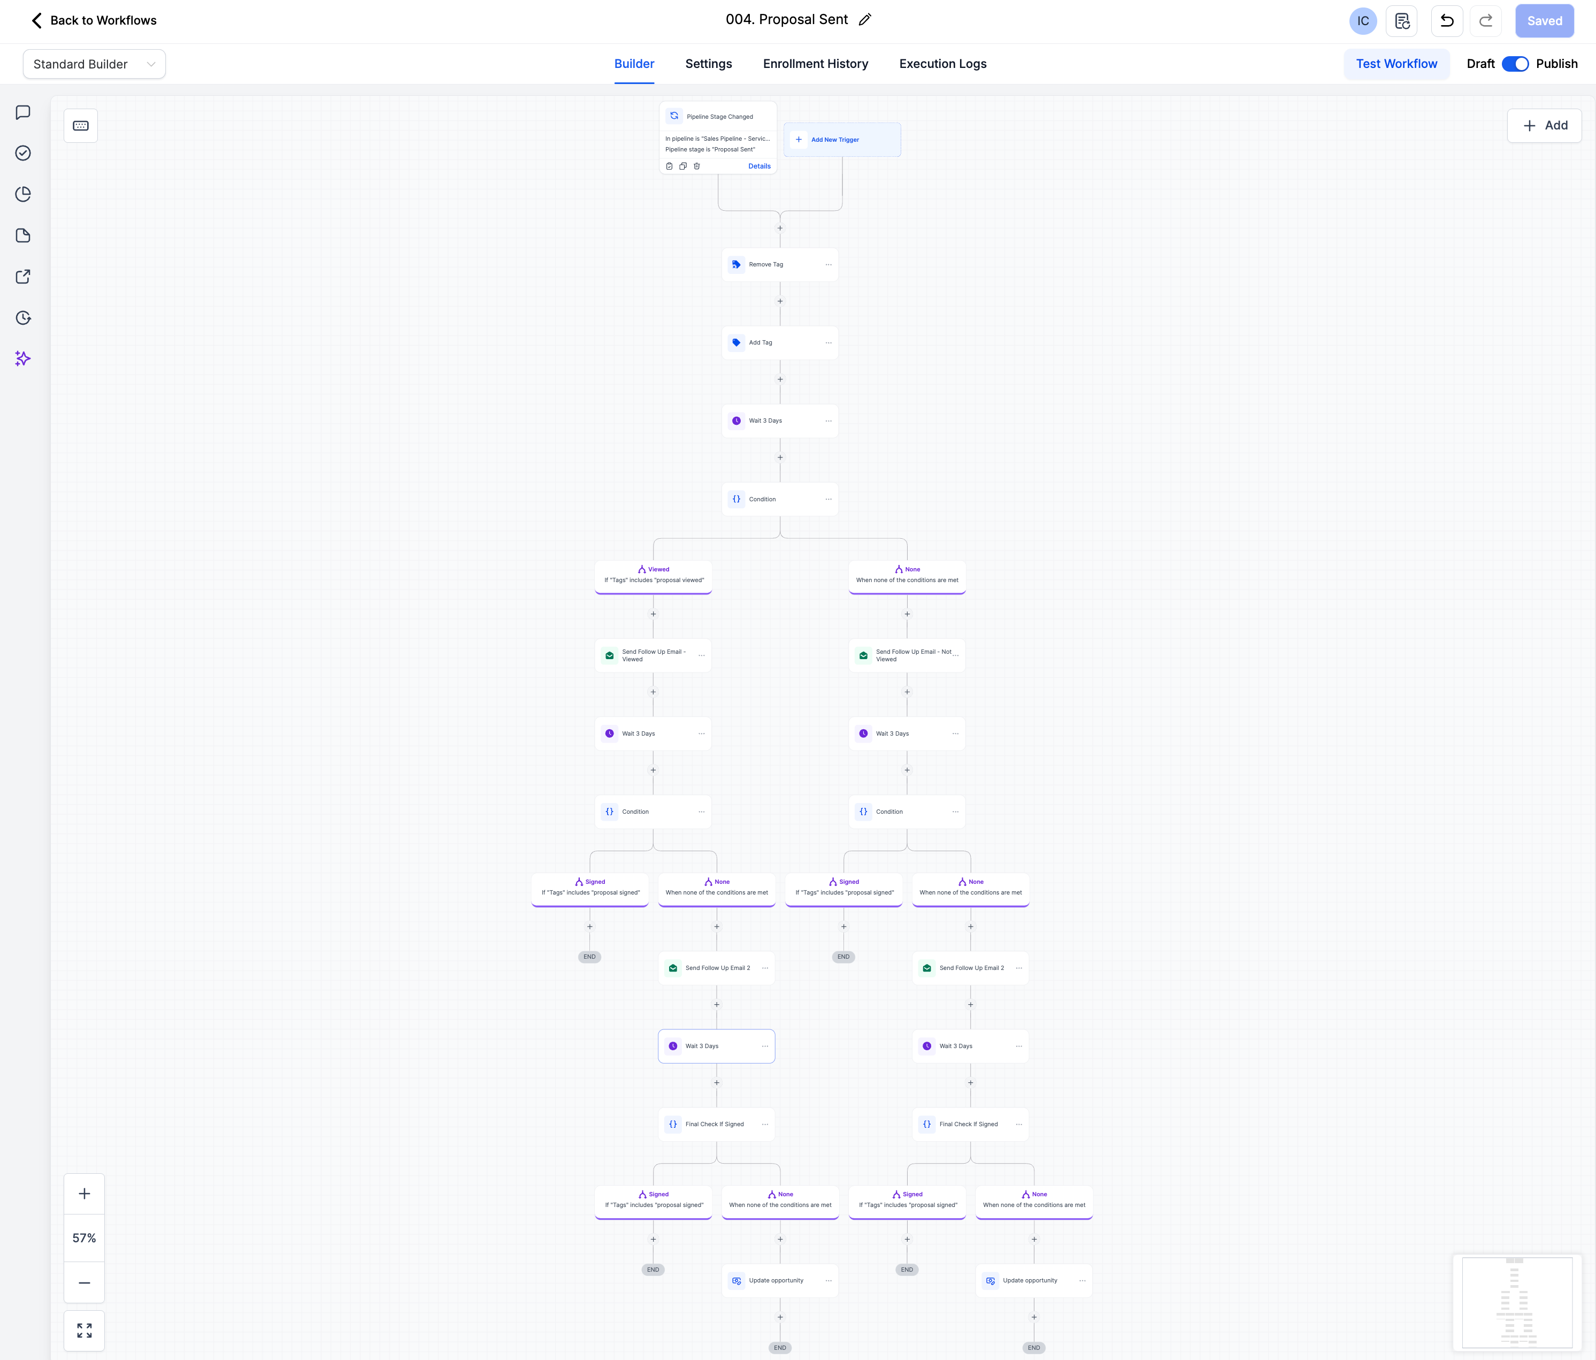The image size is (1596, 1360).
Task: Click the minimap thumbnail in corner
Action: (1516, 1302)
